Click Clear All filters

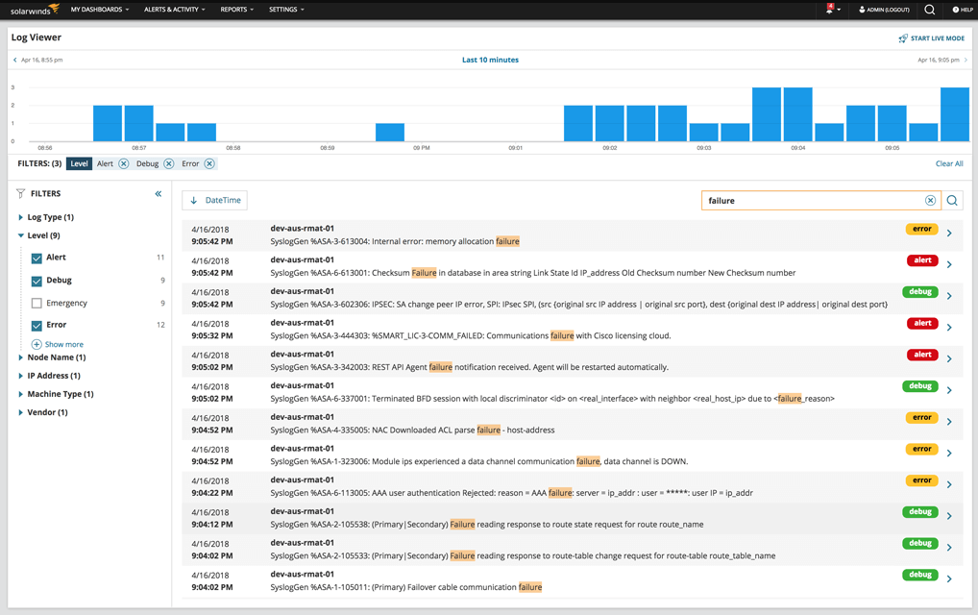click(x=949, y=163)
